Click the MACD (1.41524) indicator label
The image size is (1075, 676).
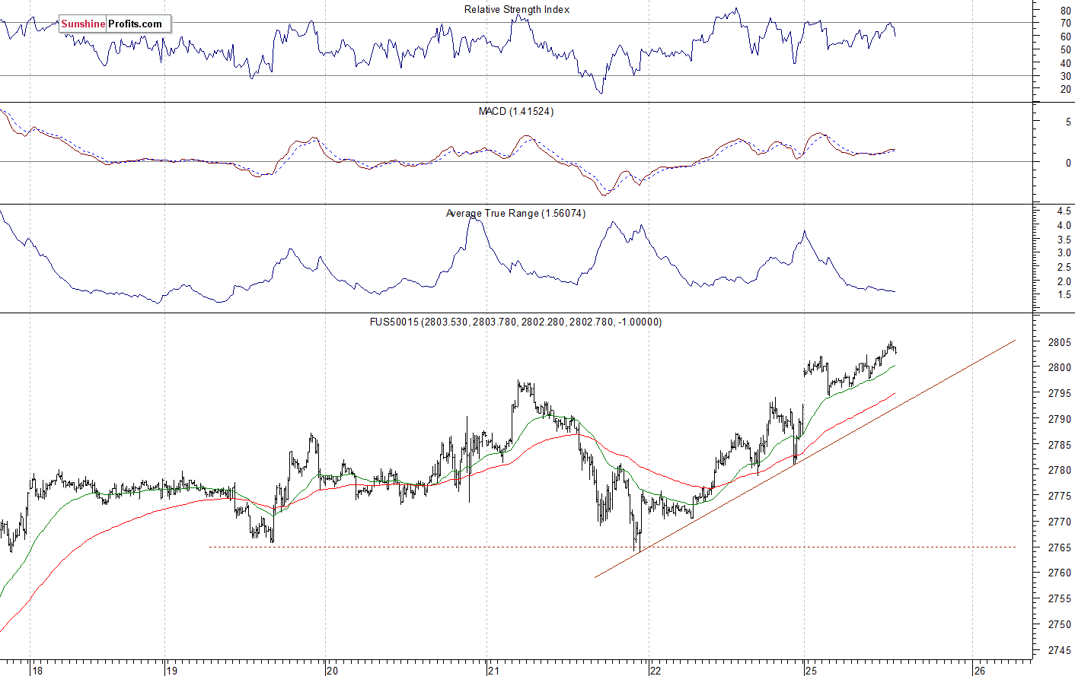coord(515,112)
